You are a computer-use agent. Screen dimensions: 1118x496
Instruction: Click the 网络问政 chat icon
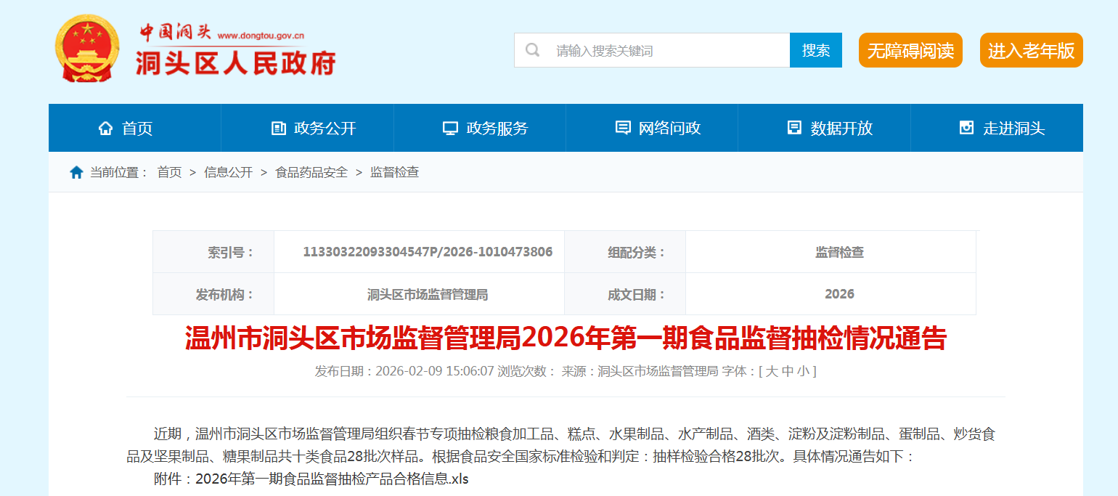(x=623, y=129)
